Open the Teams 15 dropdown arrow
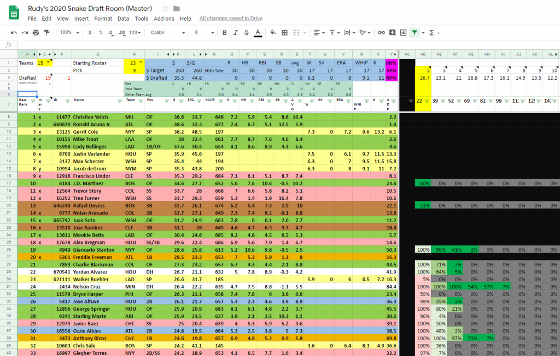The height and width of the screenshot is (356, 560). [x=48, y=62]
